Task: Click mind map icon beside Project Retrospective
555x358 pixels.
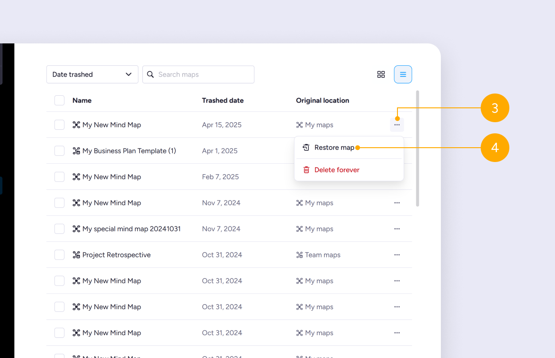Action: pyautogui.click(x=76, y=255)
